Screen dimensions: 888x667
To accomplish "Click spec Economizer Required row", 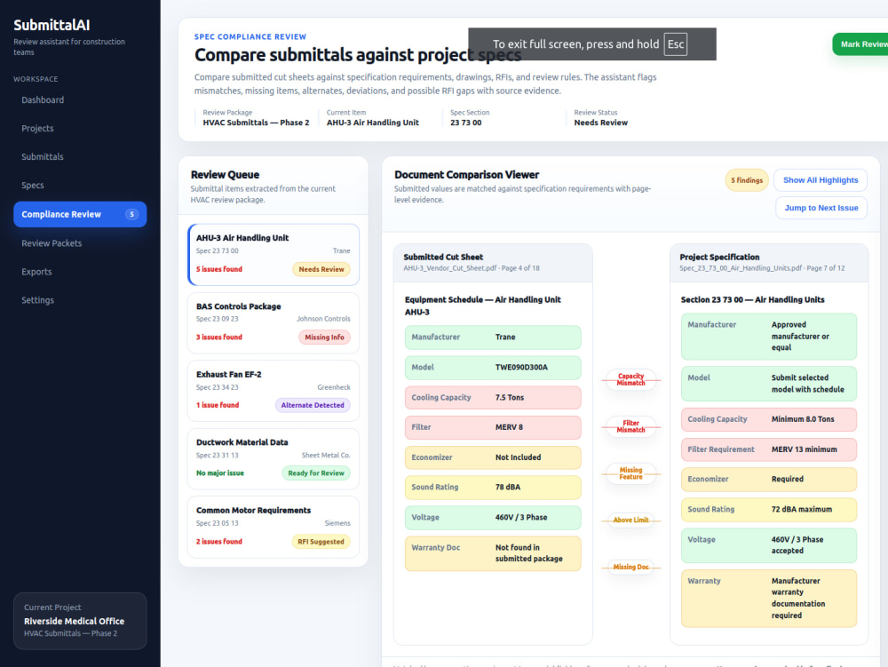I will pyautogui.click(x=768, y=480).
